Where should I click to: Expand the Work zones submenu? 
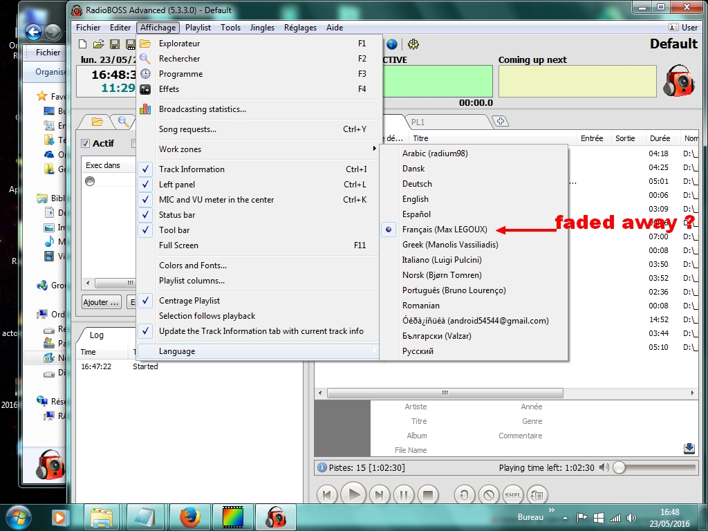(257, 149)
